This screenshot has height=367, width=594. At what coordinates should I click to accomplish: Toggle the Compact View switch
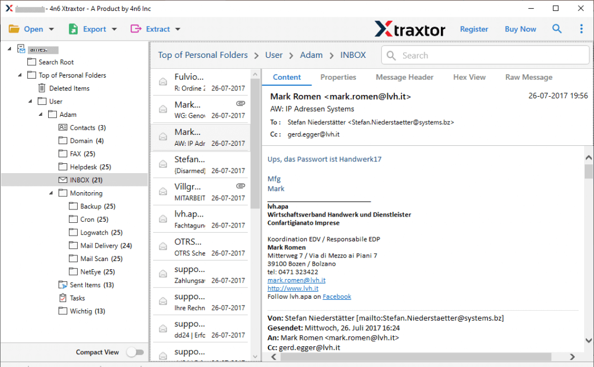pos(135,352)
